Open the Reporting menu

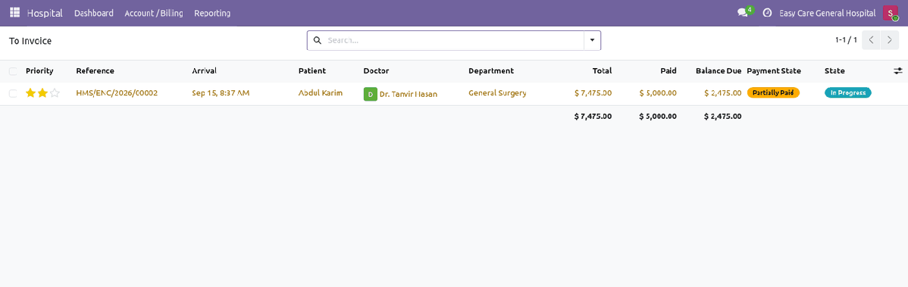pyautogui.click(x=212, y=13)
